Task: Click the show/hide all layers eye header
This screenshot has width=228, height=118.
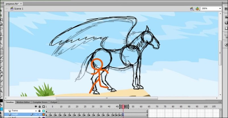Action: tap(36, 107)
